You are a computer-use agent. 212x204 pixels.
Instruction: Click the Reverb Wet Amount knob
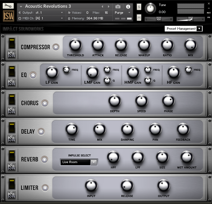tap(187, 157)
